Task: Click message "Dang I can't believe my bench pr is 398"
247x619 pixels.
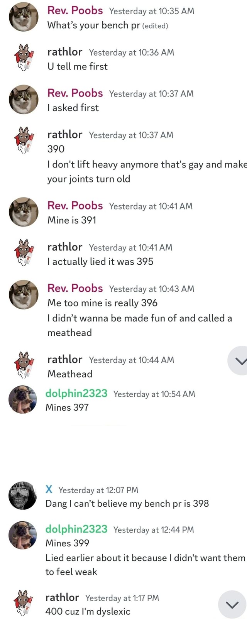Action: [x=127, y=504]
